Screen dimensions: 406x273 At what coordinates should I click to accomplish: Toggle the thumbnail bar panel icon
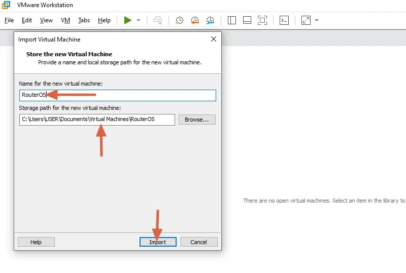pos(247,20)
